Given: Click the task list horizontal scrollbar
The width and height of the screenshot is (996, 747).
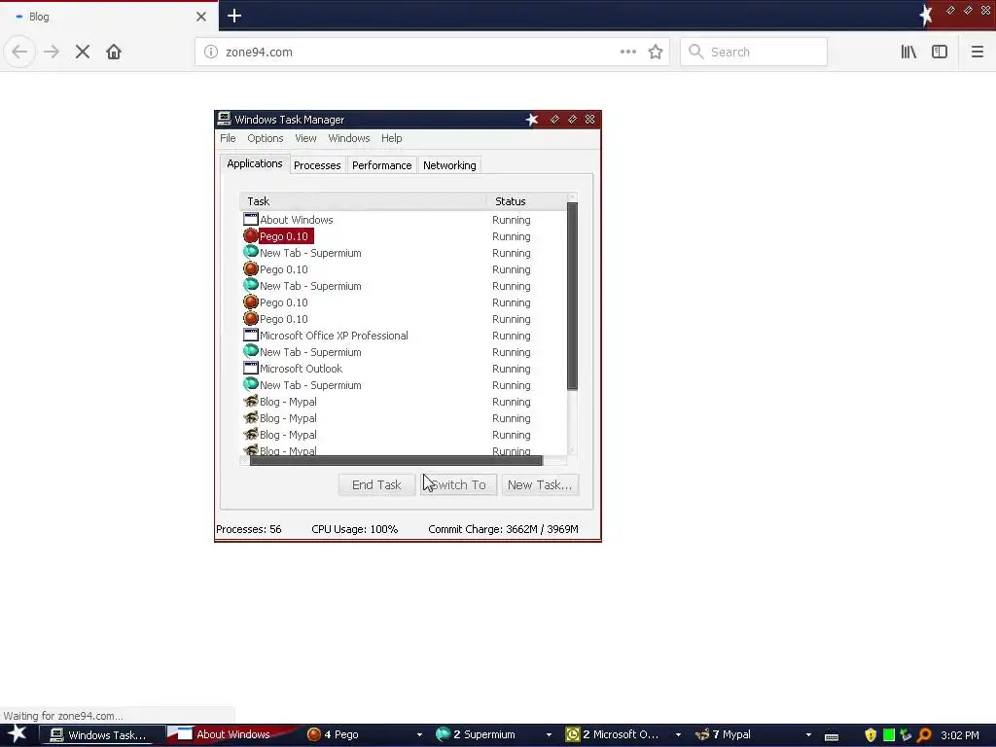Looking at the screenshot, I should [x=397, y=460].
